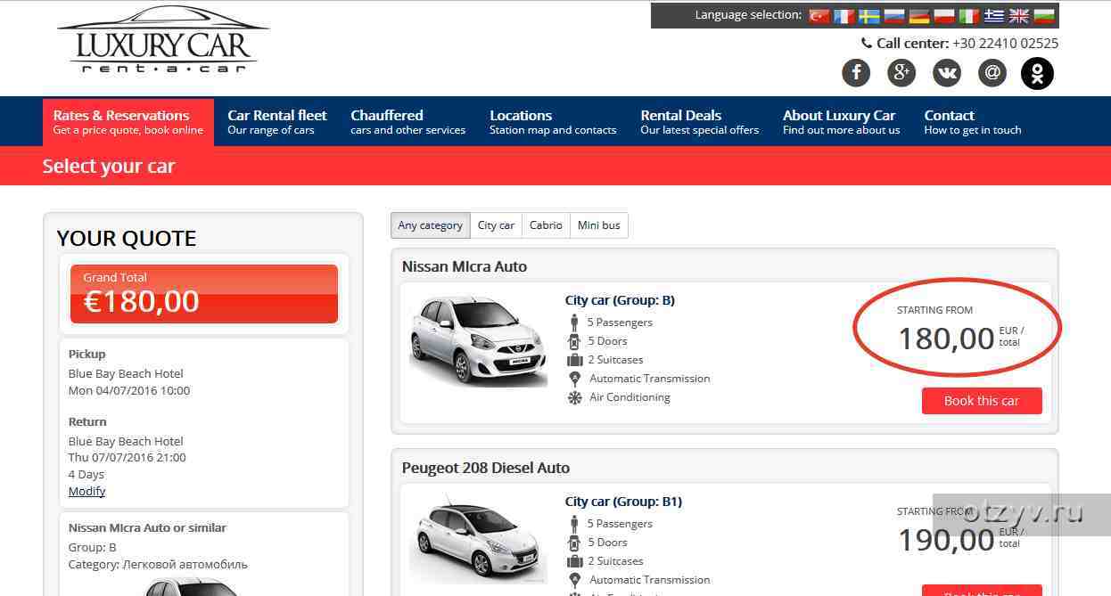Open the Locations station map menu
Image resolution: width=1111 pixels, height=596 pixels.
click(552, 122)
